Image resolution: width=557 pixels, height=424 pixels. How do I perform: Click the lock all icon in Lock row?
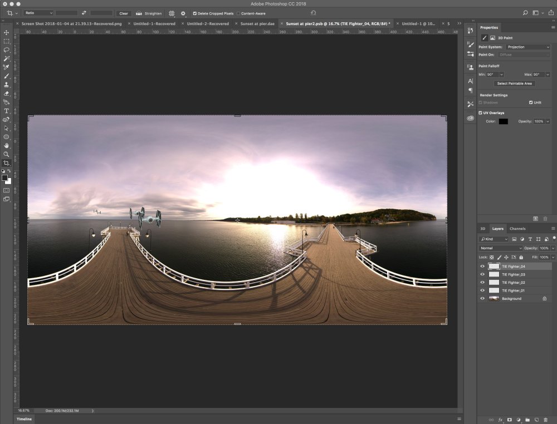pos(521,257)
